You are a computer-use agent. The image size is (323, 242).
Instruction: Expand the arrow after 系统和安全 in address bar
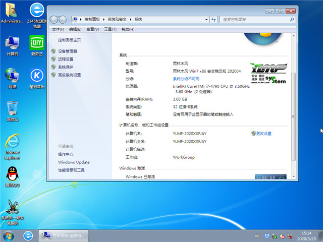tap(131, 20)
